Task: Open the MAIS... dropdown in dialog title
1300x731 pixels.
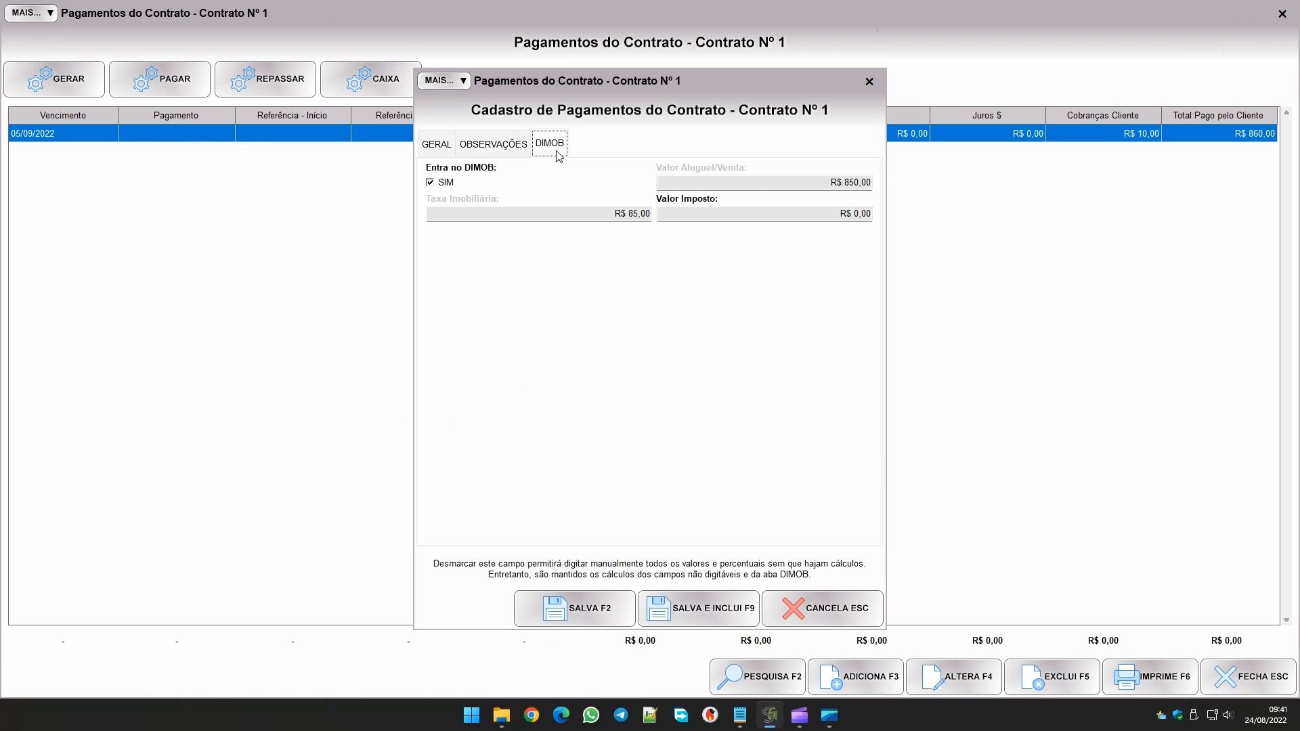Action: coord(444,81)
